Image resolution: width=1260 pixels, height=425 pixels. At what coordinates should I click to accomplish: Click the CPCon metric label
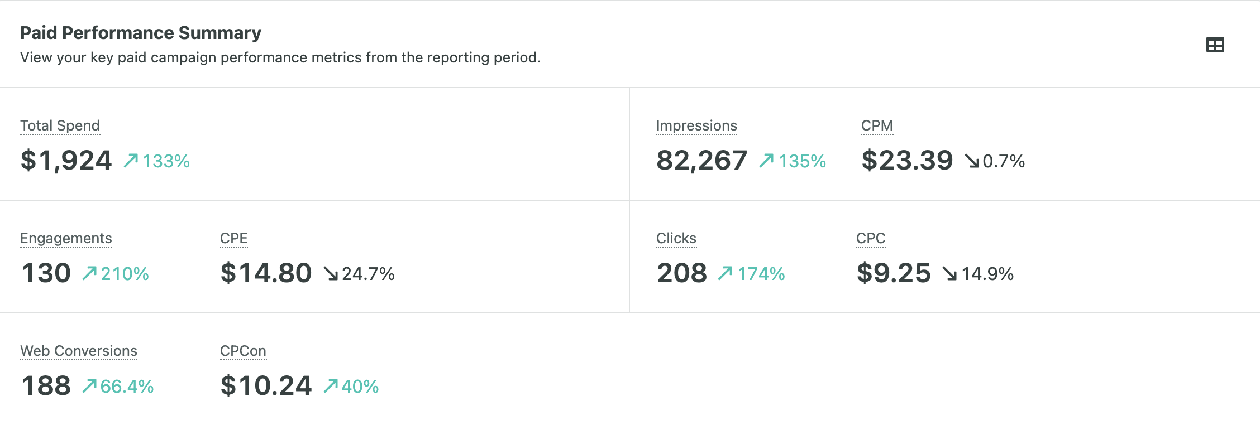click(243, 351)
